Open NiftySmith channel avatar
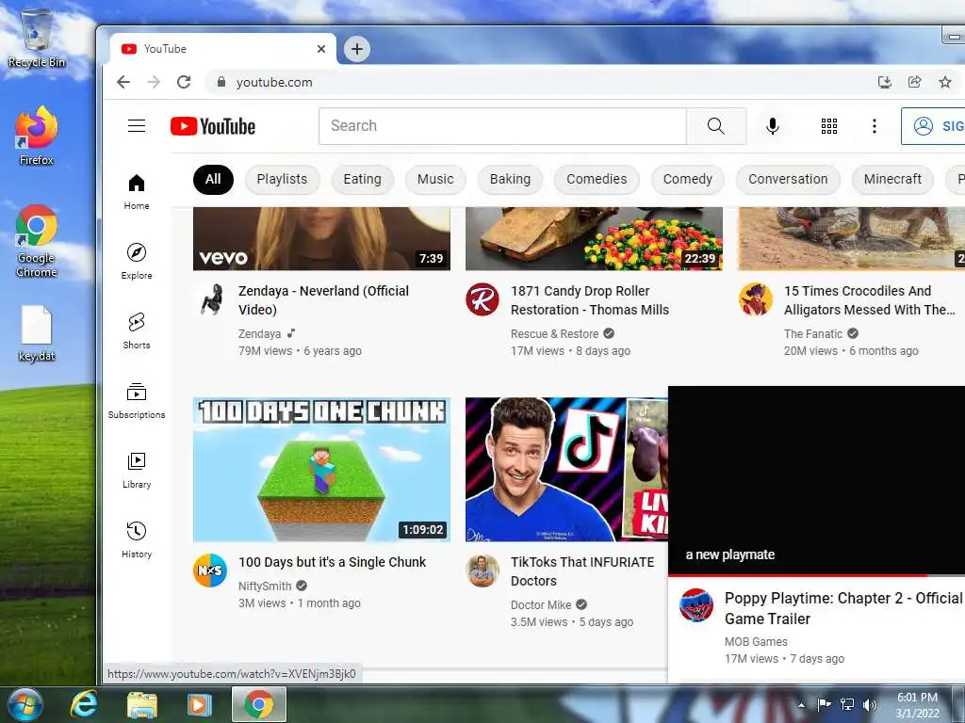The height and width of the screenshot is (723, 965). [x=210, y=570]
